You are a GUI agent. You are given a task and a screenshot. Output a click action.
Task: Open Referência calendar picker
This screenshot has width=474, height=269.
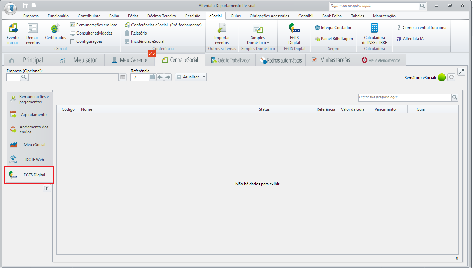[152, 77]
